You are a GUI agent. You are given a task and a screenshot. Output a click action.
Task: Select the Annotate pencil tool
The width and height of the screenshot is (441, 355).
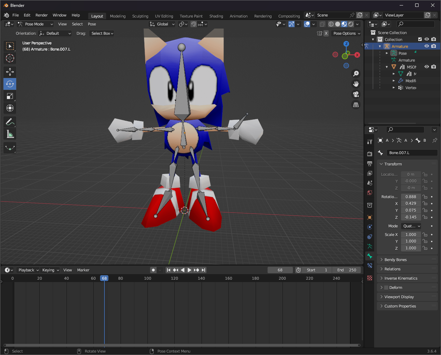[x=10, y=122]
